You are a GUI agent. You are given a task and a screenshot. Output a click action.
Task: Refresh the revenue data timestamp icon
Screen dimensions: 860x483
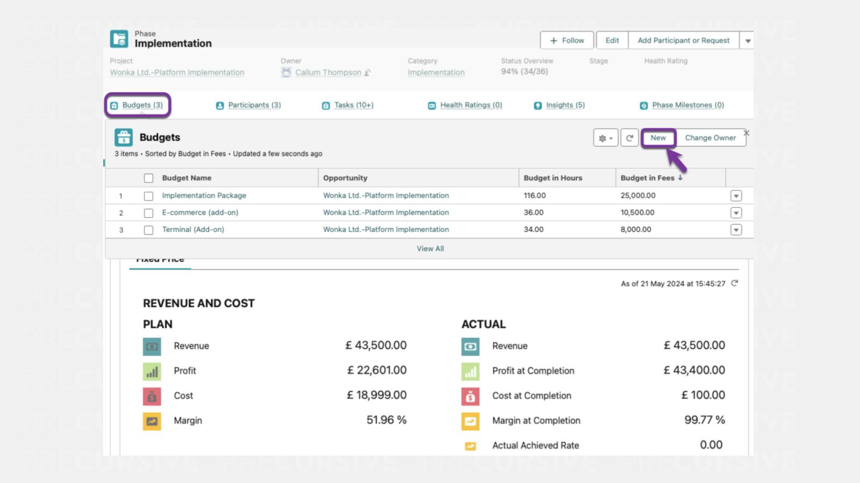(x=735, y=283)
